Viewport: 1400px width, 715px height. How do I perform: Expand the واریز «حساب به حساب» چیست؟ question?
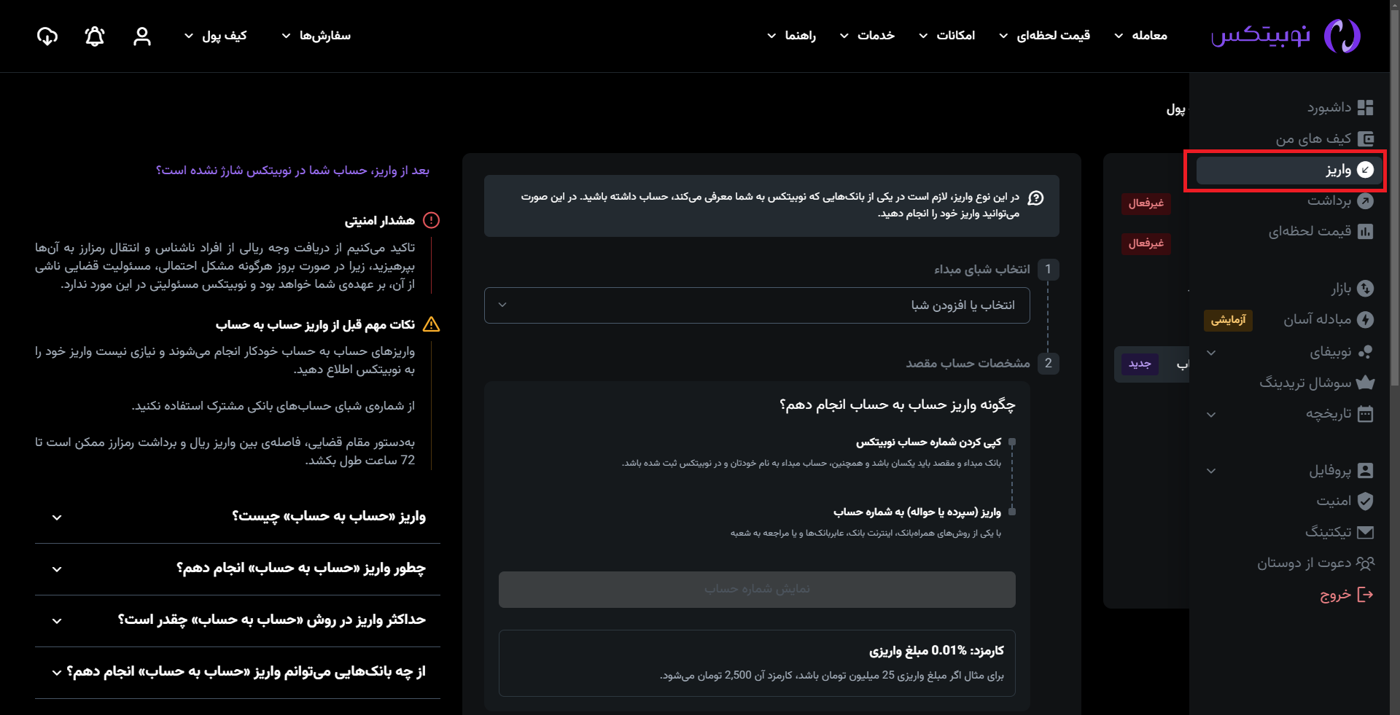(x=238, y=517)
